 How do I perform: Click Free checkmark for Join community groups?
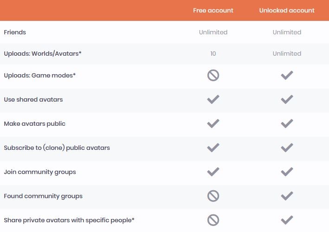[213, 172]
